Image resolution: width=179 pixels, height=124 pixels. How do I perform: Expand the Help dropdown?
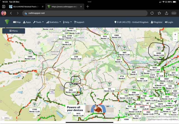click(x=67, y=22)
